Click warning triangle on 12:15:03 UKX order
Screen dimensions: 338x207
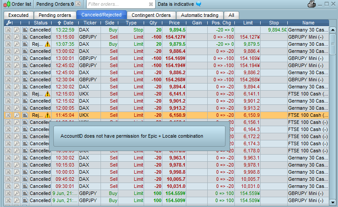(x=48, y=94)
